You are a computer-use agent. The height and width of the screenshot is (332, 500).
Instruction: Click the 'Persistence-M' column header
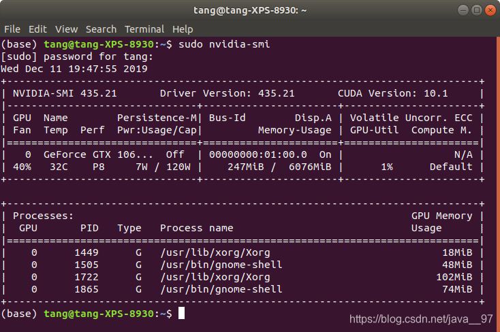click(x=157, y=118)
